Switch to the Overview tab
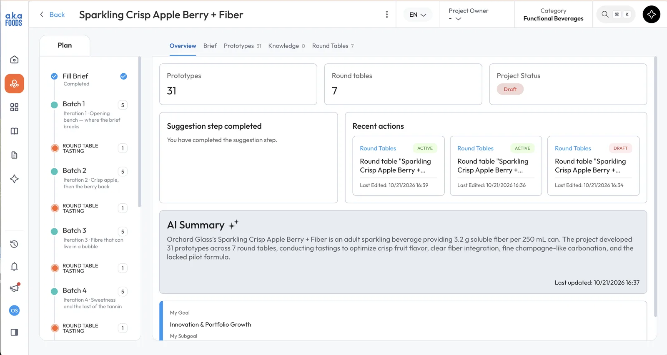The width and height of the screenshot is (667, 355). 183,46
